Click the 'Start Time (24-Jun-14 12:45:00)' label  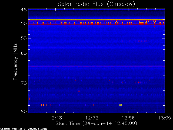96,123
